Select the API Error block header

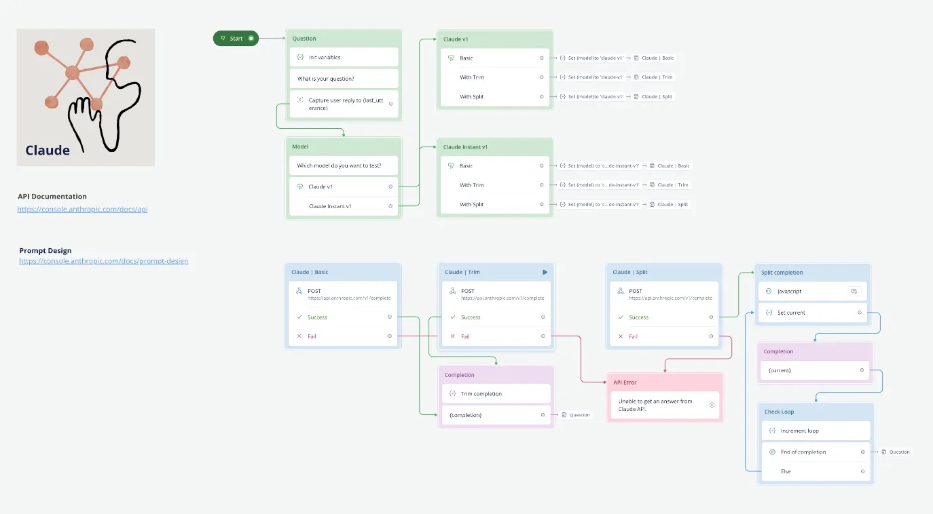pos(665,382)
